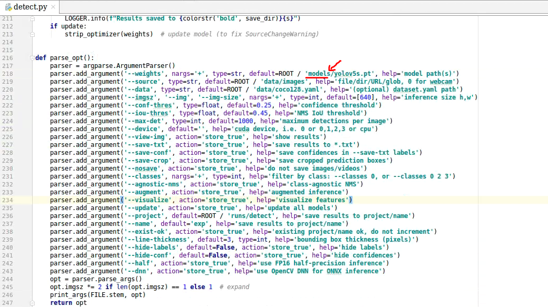Screen dimensions: 548x307
Task: Click the '--dnn' argument string
Action: [x=136, y=271]
